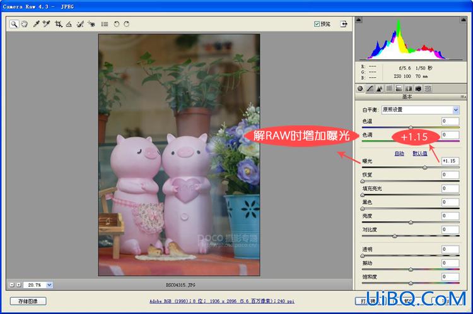
Task: Click the 自动 (Auto) link
Action: (399, 154)
